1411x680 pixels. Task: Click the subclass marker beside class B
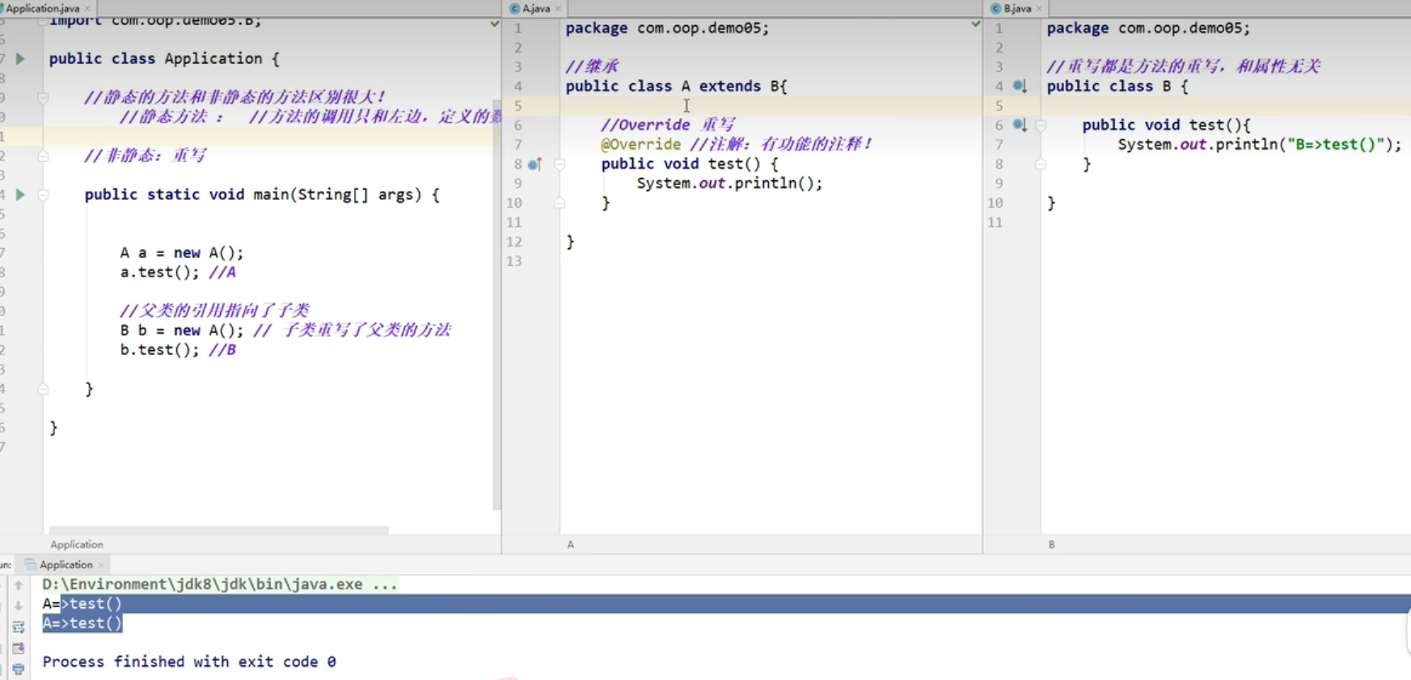1020,86
